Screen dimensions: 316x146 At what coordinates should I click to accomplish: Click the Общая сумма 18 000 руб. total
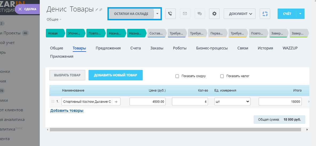click(x=279, y=120)
